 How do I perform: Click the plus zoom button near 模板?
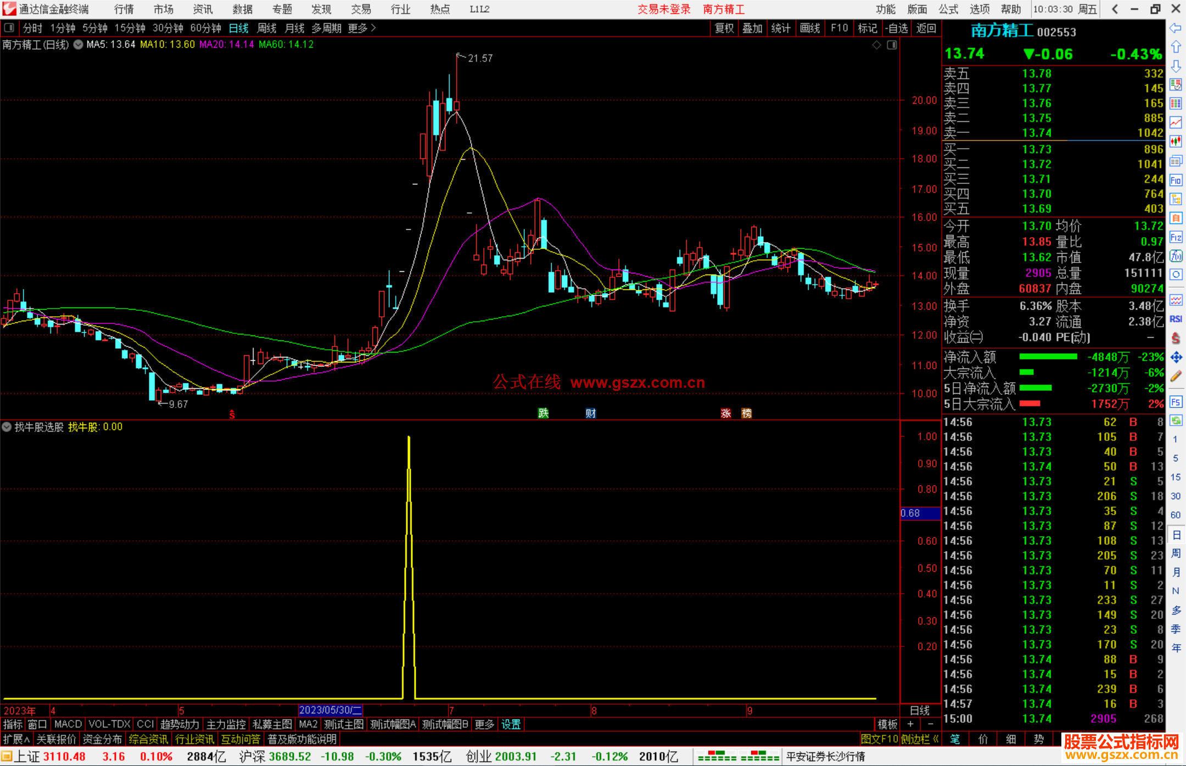(910, 724)
